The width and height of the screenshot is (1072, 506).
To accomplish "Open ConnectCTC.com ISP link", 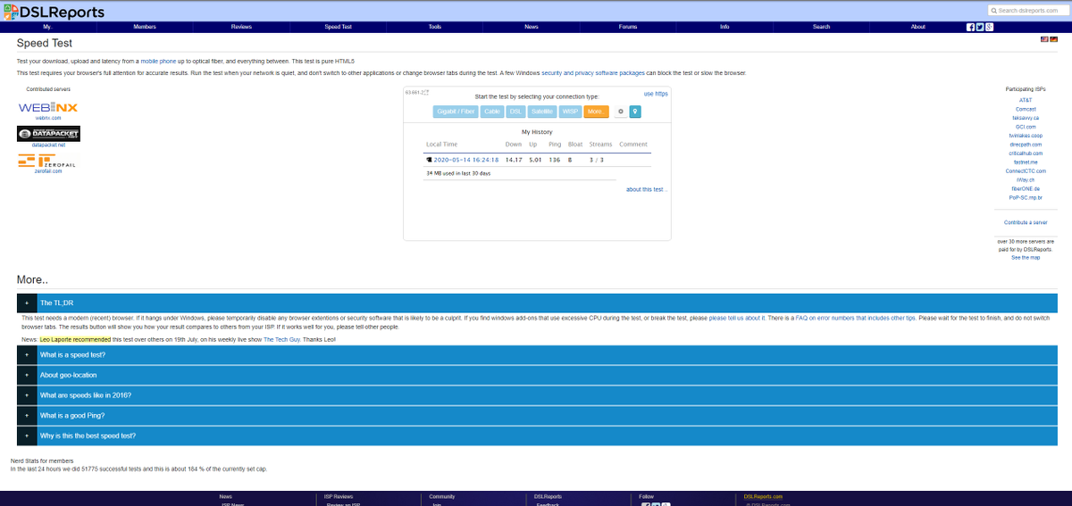I will click(1026, 170).
